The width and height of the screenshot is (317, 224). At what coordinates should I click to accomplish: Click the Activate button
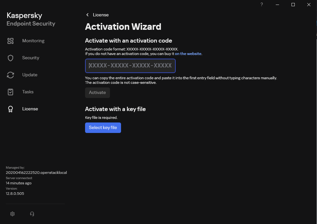pos(97,93)
